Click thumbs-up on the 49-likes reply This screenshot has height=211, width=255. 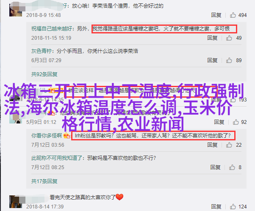(x=229, y=38)
